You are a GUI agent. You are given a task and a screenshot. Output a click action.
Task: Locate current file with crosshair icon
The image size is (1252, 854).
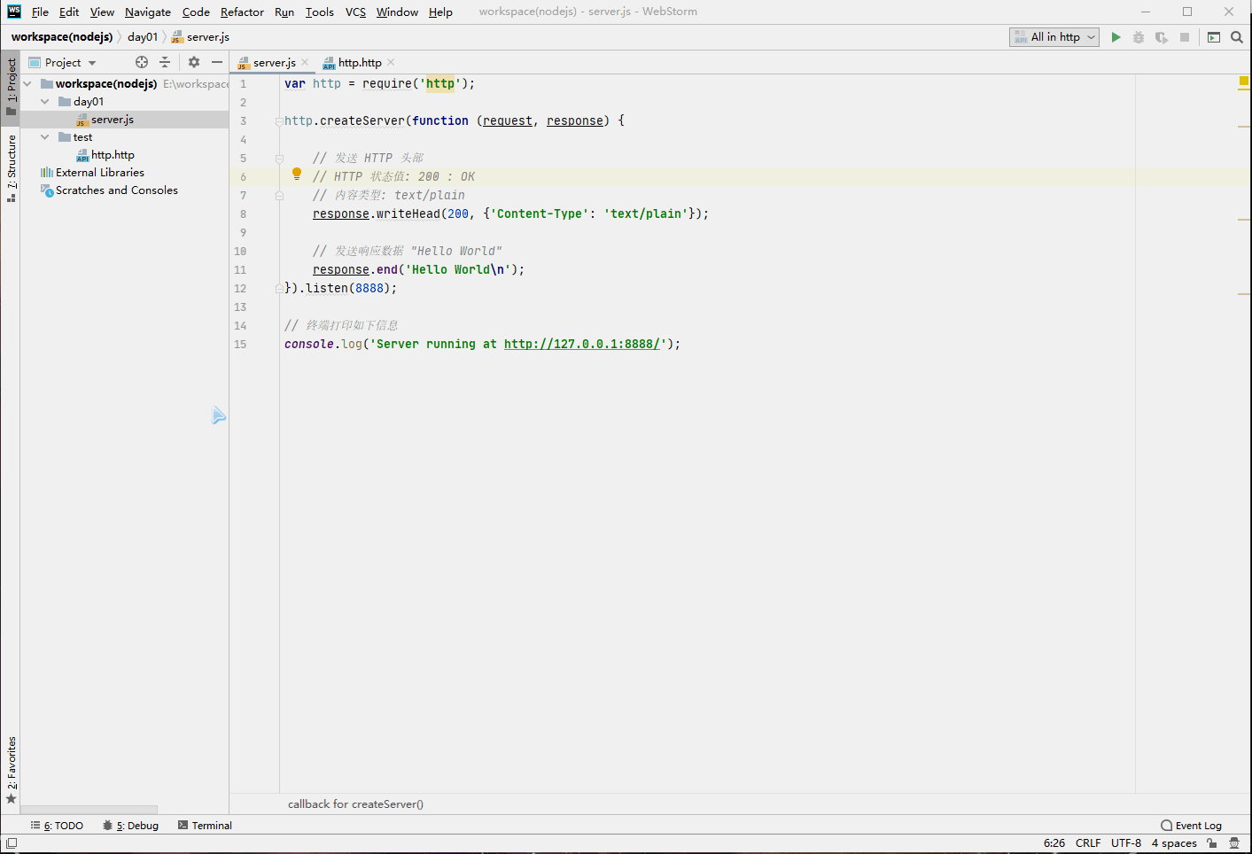tap(142, 62)
